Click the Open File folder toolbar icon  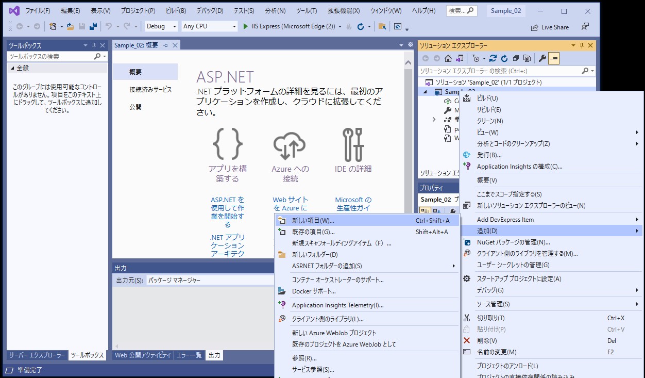tap(70, 26)
